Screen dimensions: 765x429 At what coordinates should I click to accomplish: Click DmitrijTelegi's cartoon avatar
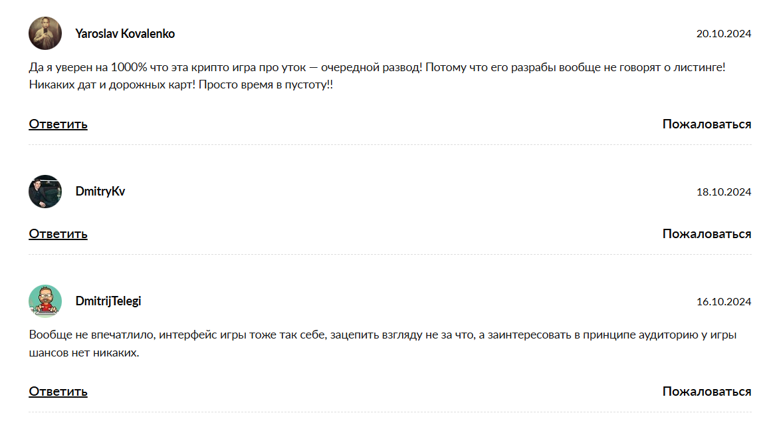click(45, 301)
